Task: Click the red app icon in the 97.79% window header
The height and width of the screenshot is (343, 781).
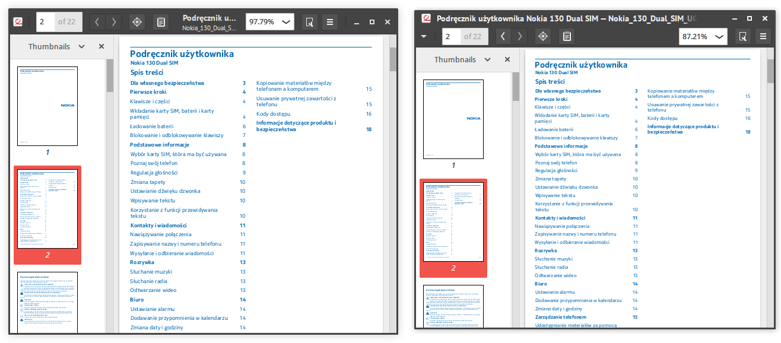Action: tap(18, 22)
